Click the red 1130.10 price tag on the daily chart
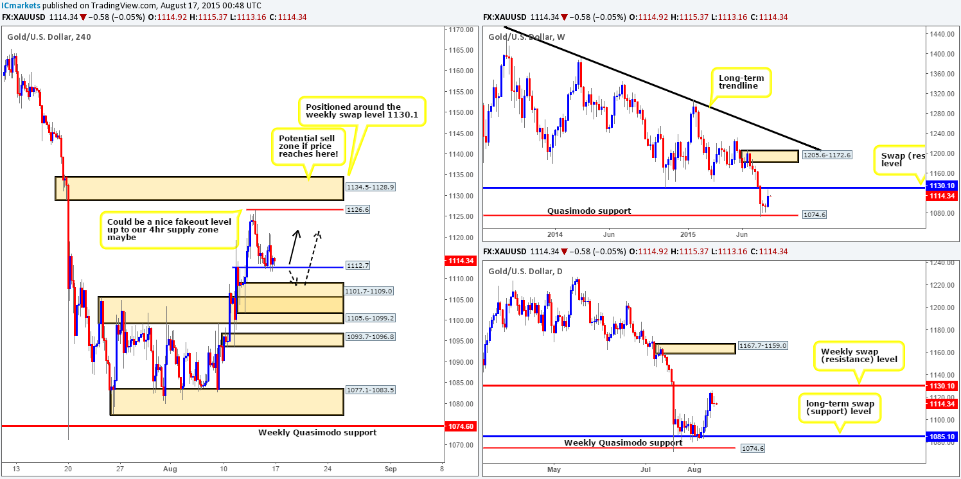 coord(940,385)
